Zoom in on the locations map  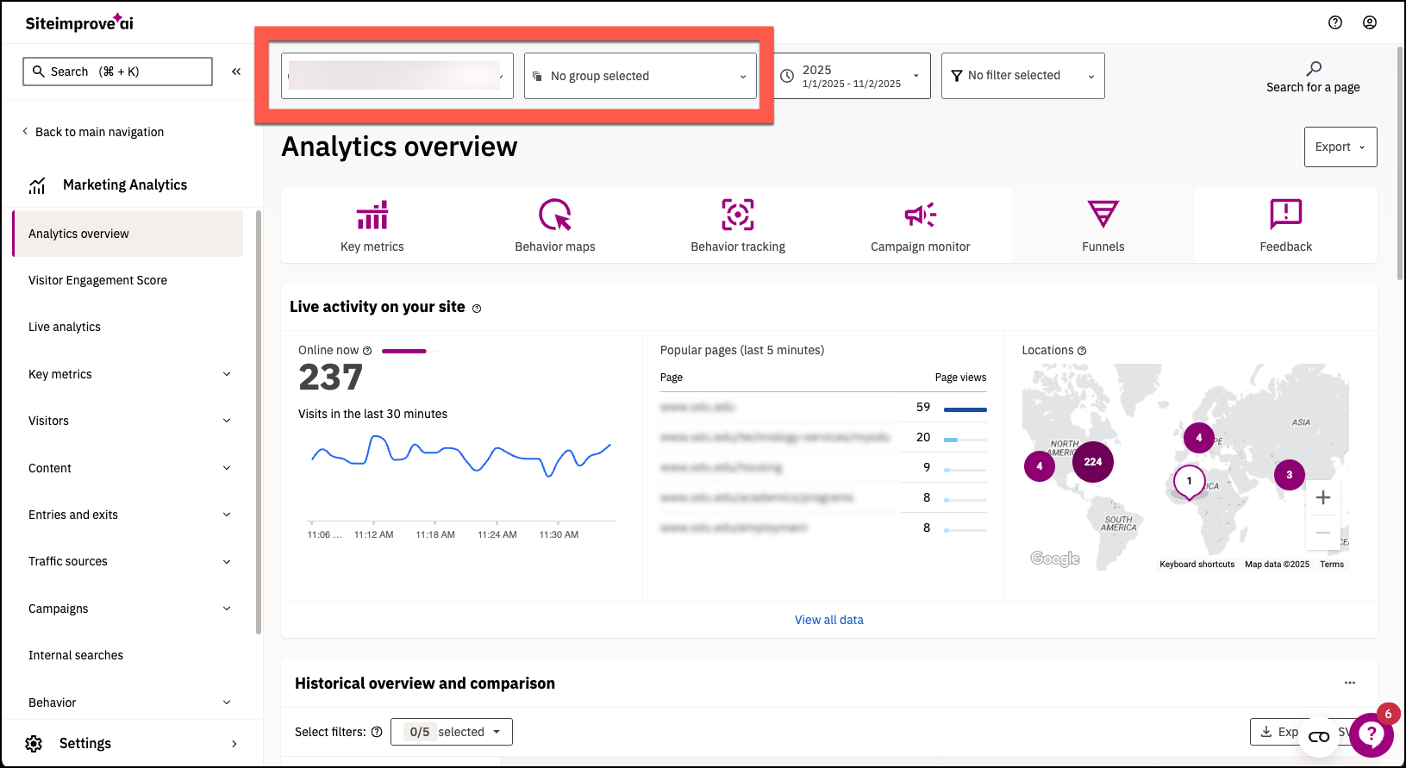click(x=1323, y=497)
